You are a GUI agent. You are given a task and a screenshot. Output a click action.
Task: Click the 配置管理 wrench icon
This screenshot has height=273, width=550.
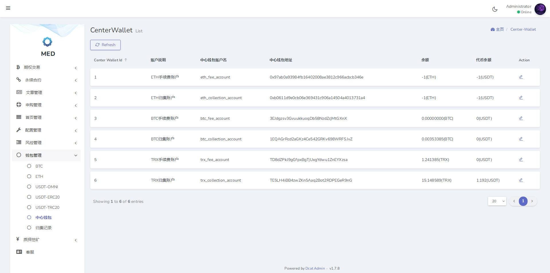coord(19,130)
